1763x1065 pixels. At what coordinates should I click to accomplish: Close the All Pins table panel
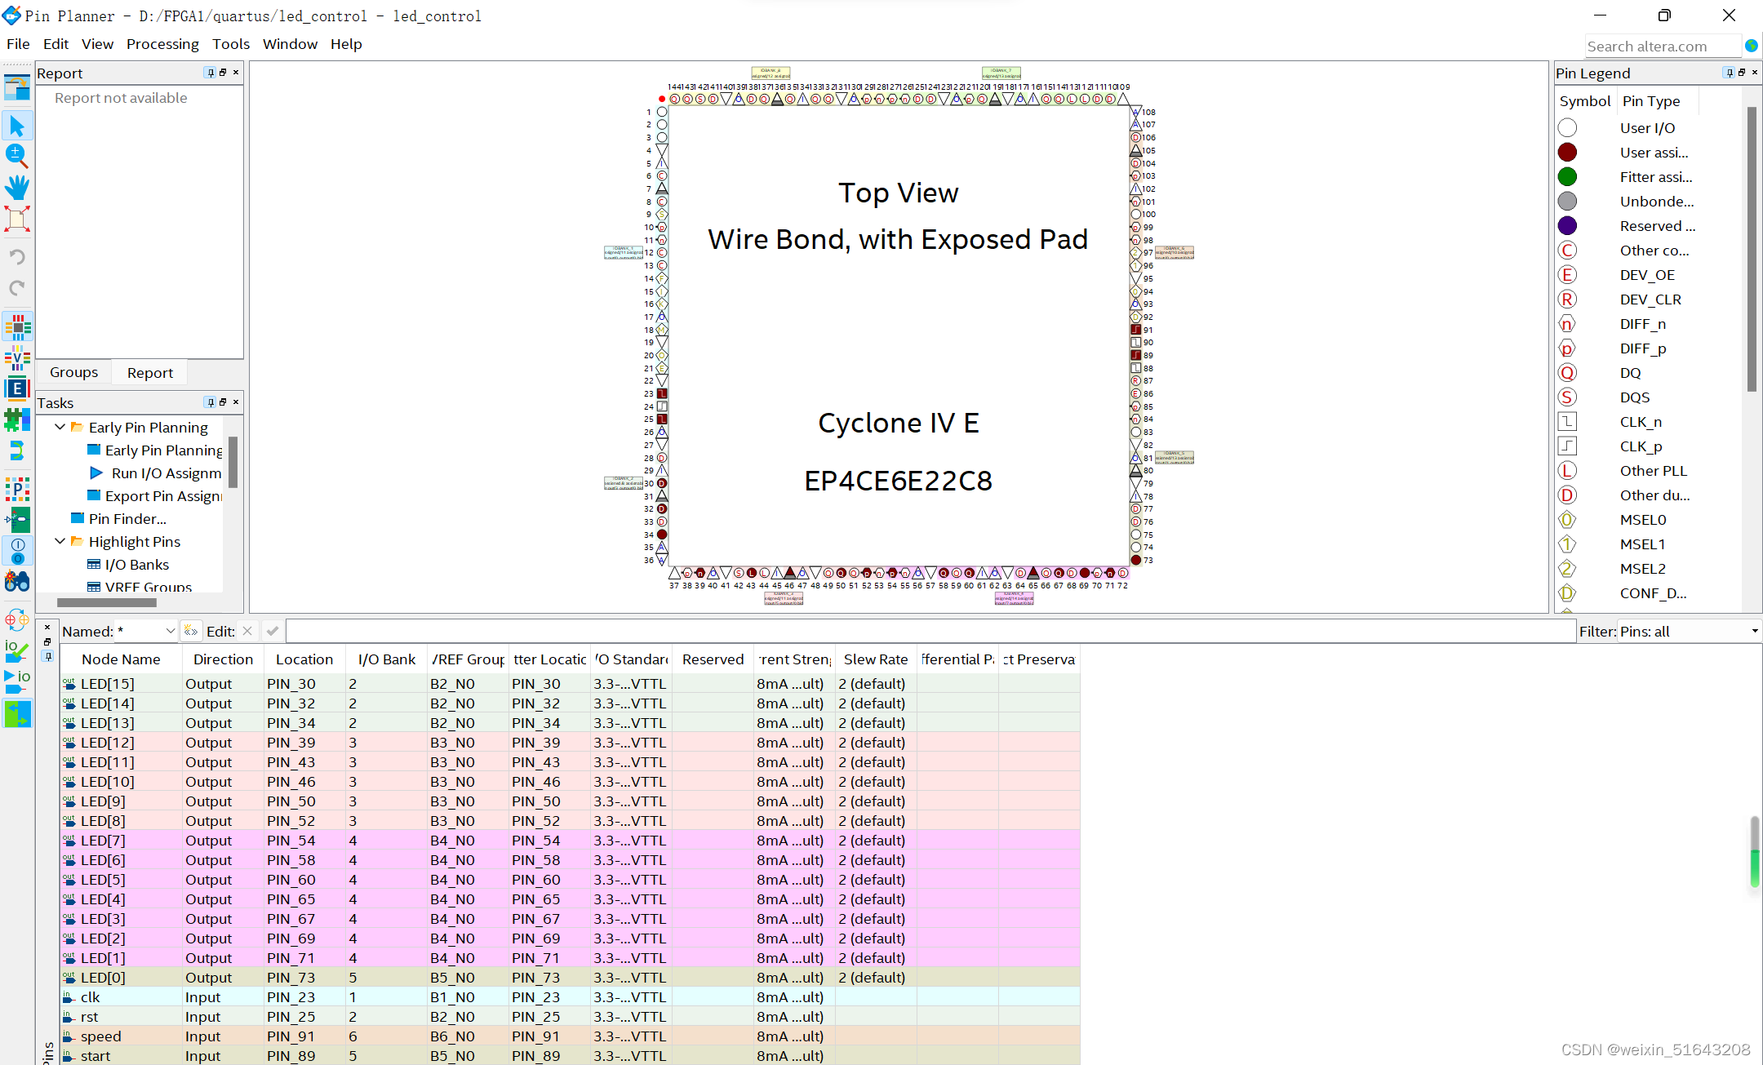tap(47, 628)
